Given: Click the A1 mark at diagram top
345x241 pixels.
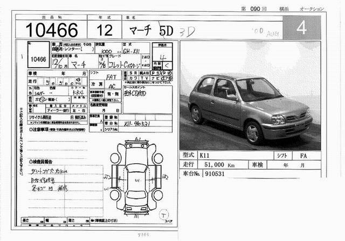Looking at the screenshot, I should click(137, 139).
